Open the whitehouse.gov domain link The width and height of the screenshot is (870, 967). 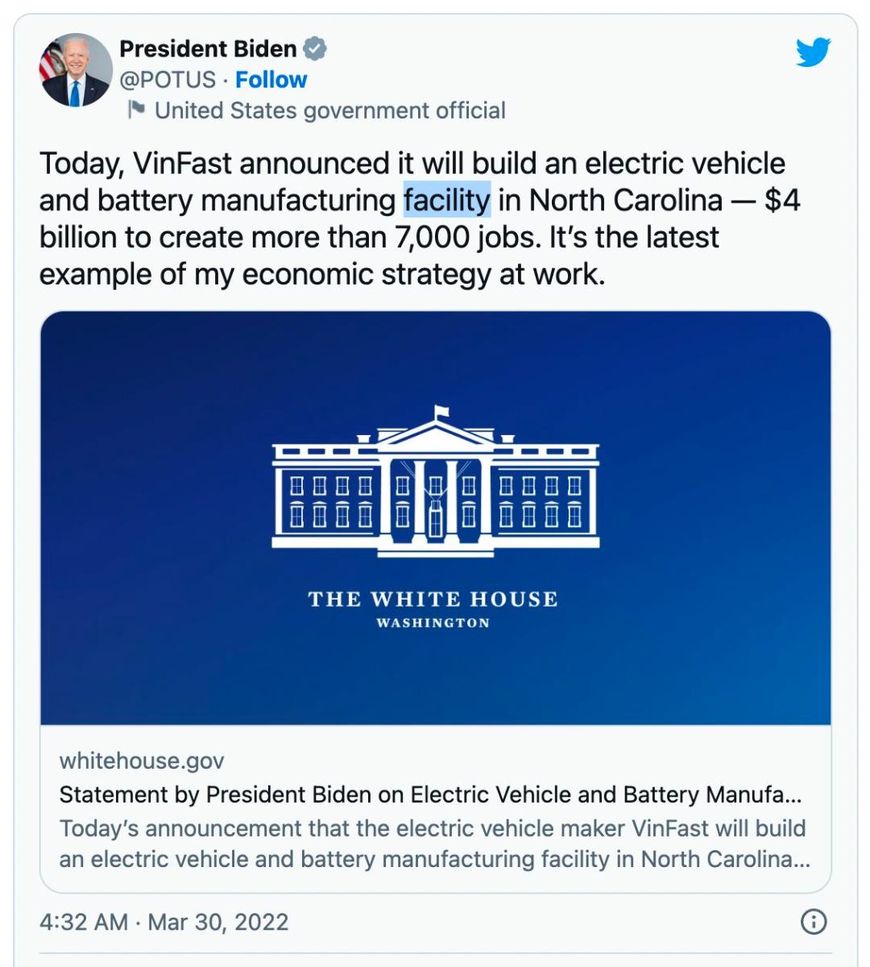tap(142, 761)
